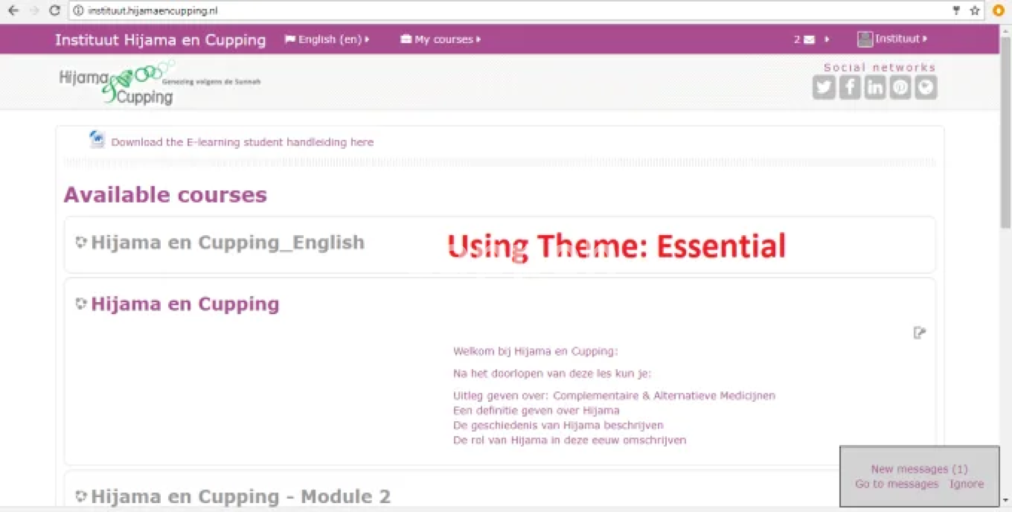Open the Pinterest social network icon
1012x512 pixels.
click(900, 88)
